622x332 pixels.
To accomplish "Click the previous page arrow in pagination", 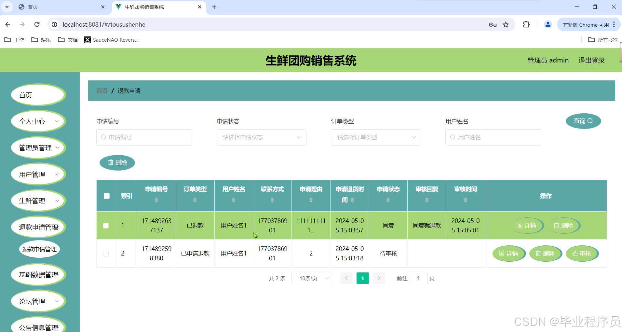I will (346, 278).
